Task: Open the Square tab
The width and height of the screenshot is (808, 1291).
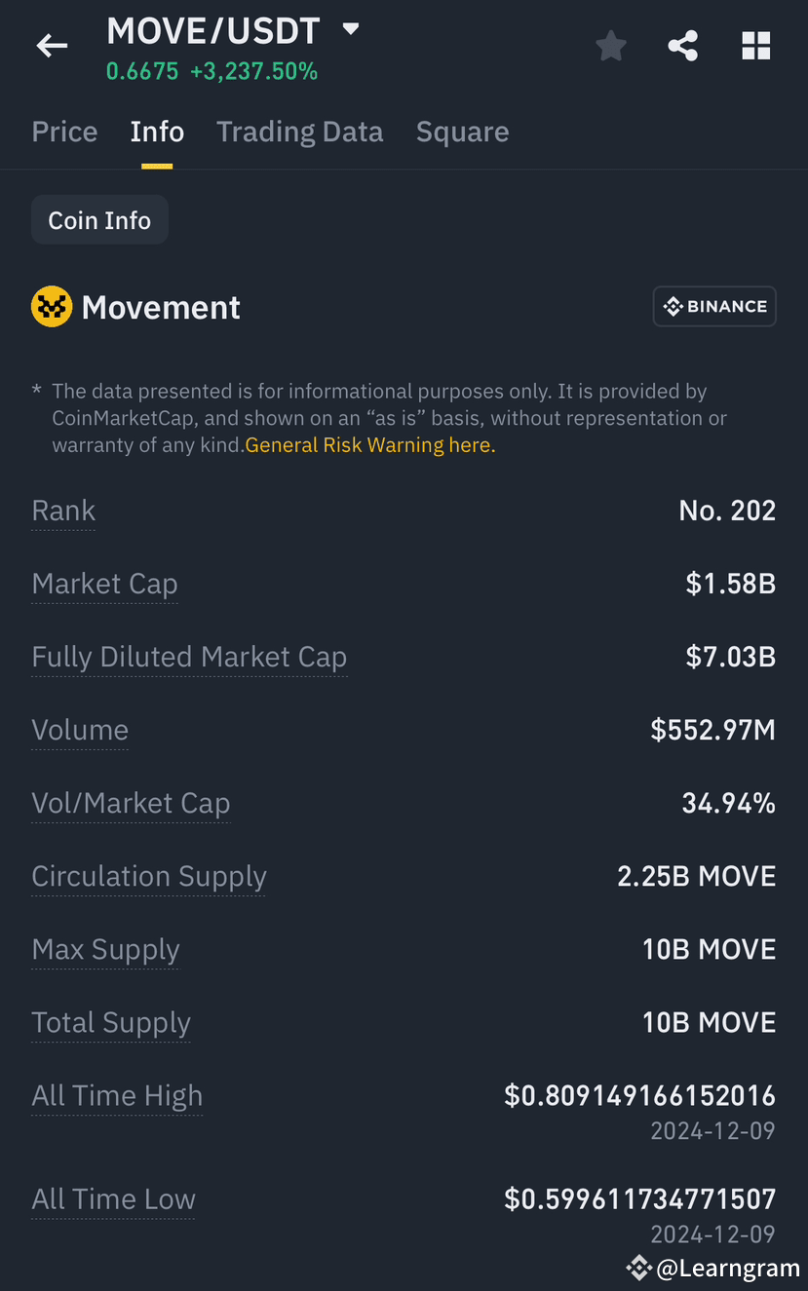Action: coord(462,132)
